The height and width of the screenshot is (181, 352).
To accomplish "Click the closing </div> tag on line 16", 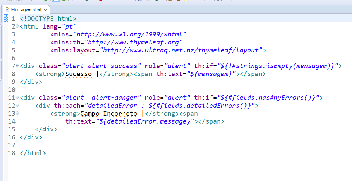I will tap(31, 137).
